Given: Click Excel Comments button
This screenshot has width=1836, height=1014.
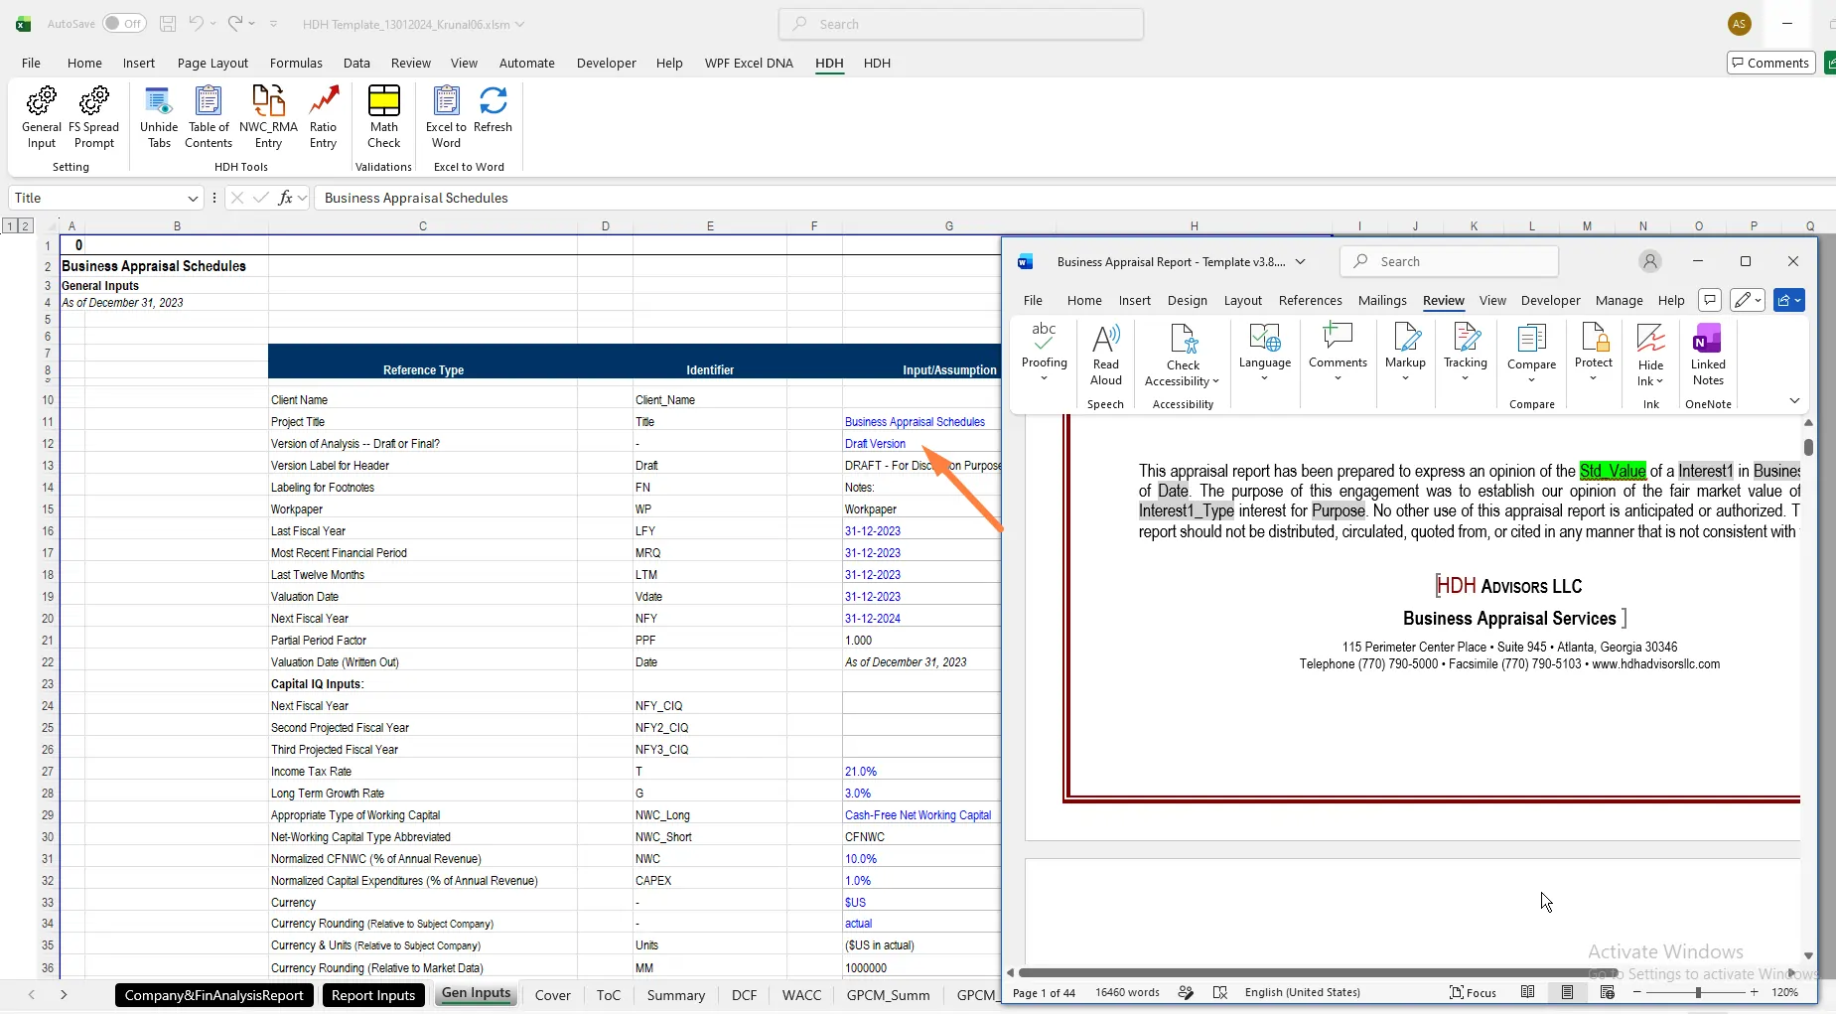Looking at the screenshot, I should (x=1770, y=63).
